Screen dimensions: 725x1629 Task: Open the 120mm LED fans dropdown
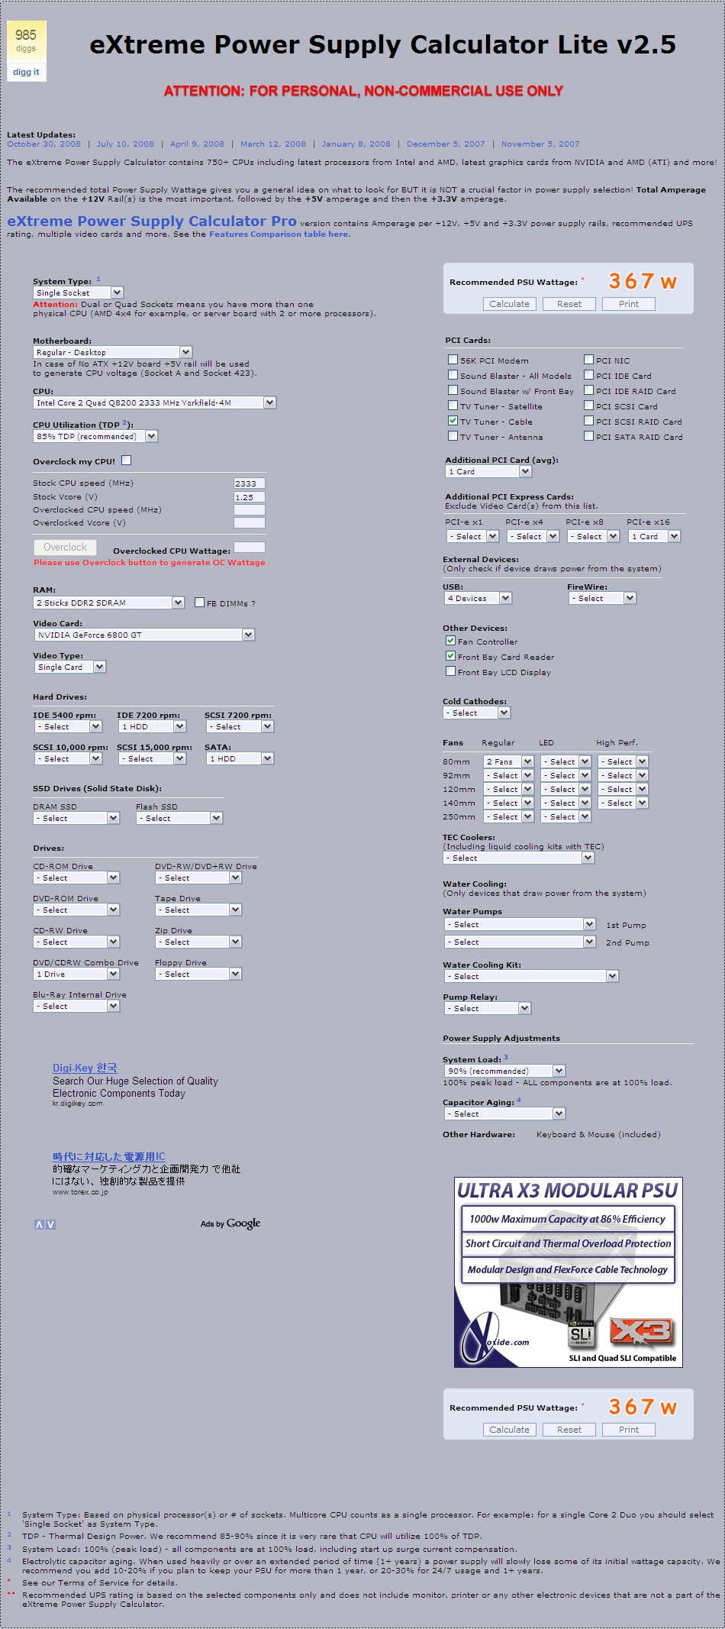click(x=565, y=789)
